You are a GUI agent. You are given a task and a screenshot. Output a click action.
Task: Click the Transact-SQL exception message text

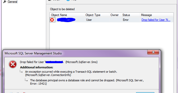(x=71, y=73)
